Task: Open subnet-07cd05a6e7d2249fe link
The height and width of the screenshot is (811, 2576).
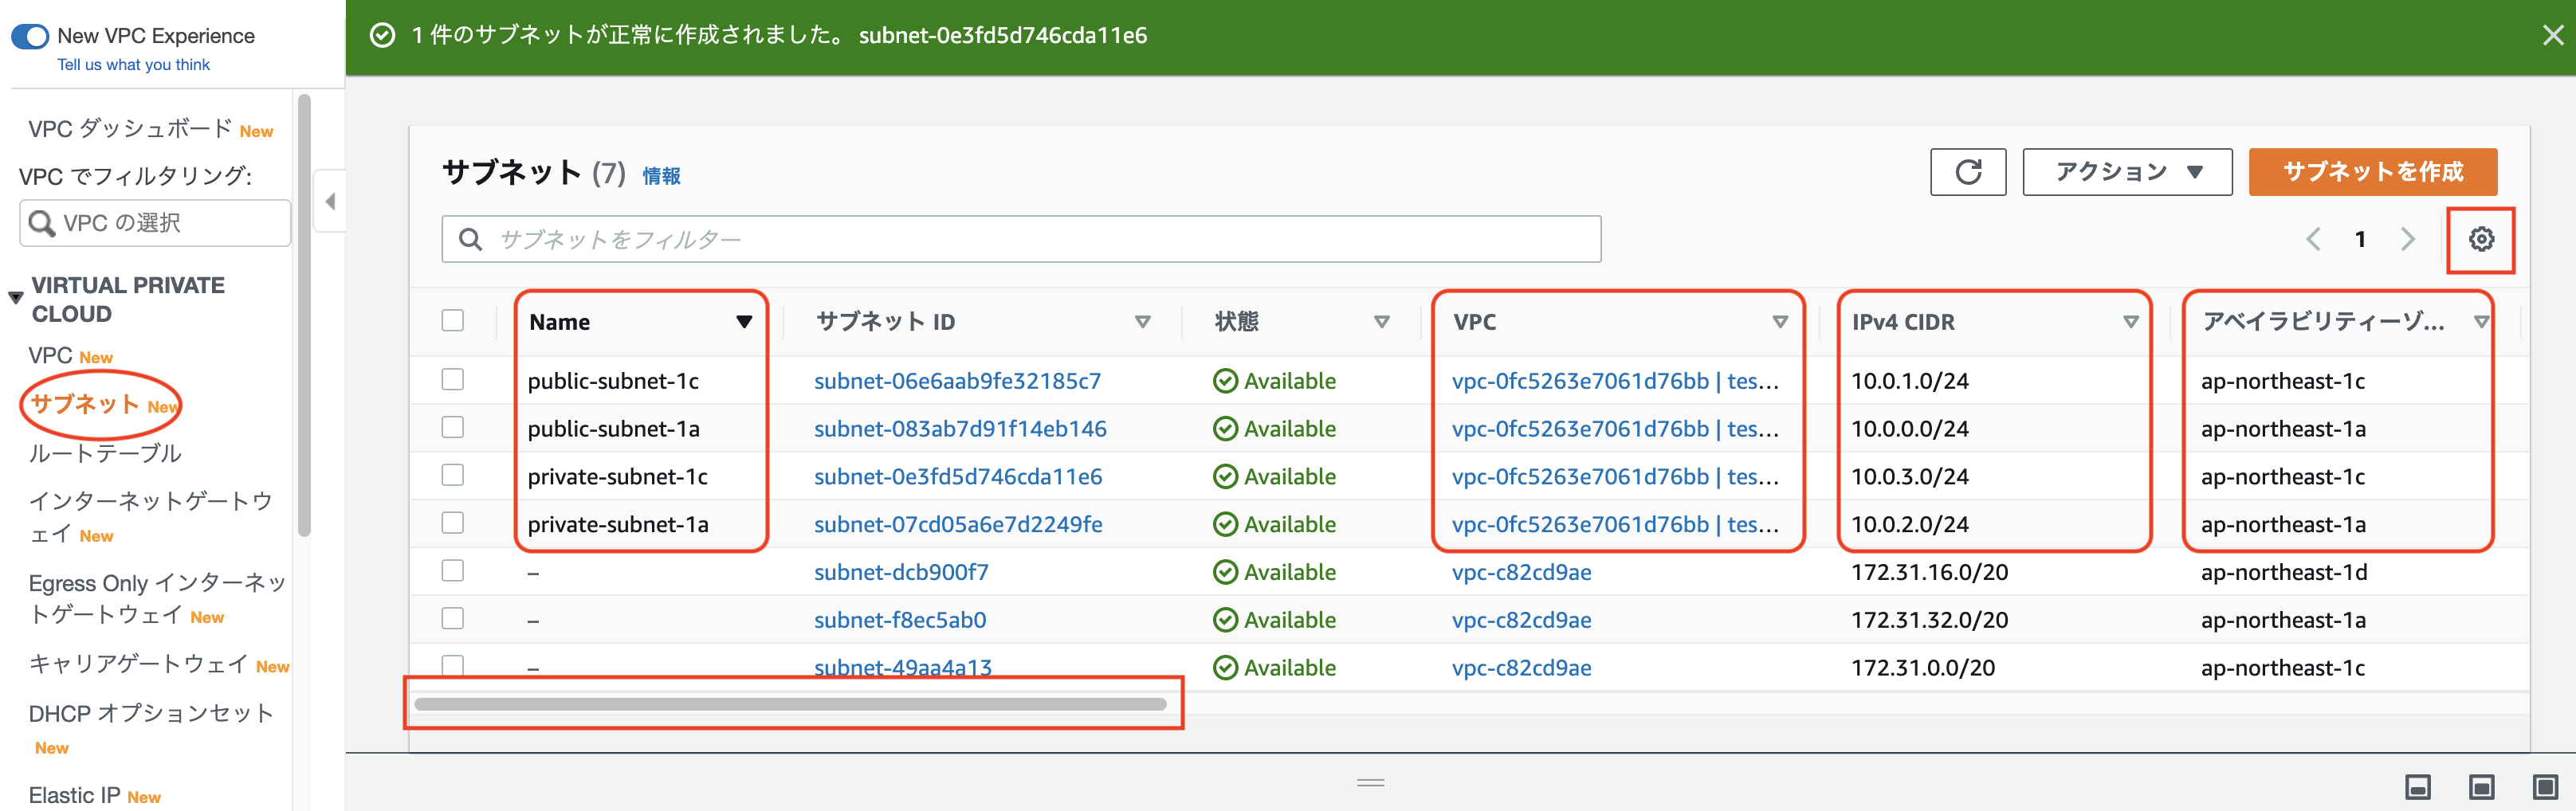Action: [x=958, y=525]
